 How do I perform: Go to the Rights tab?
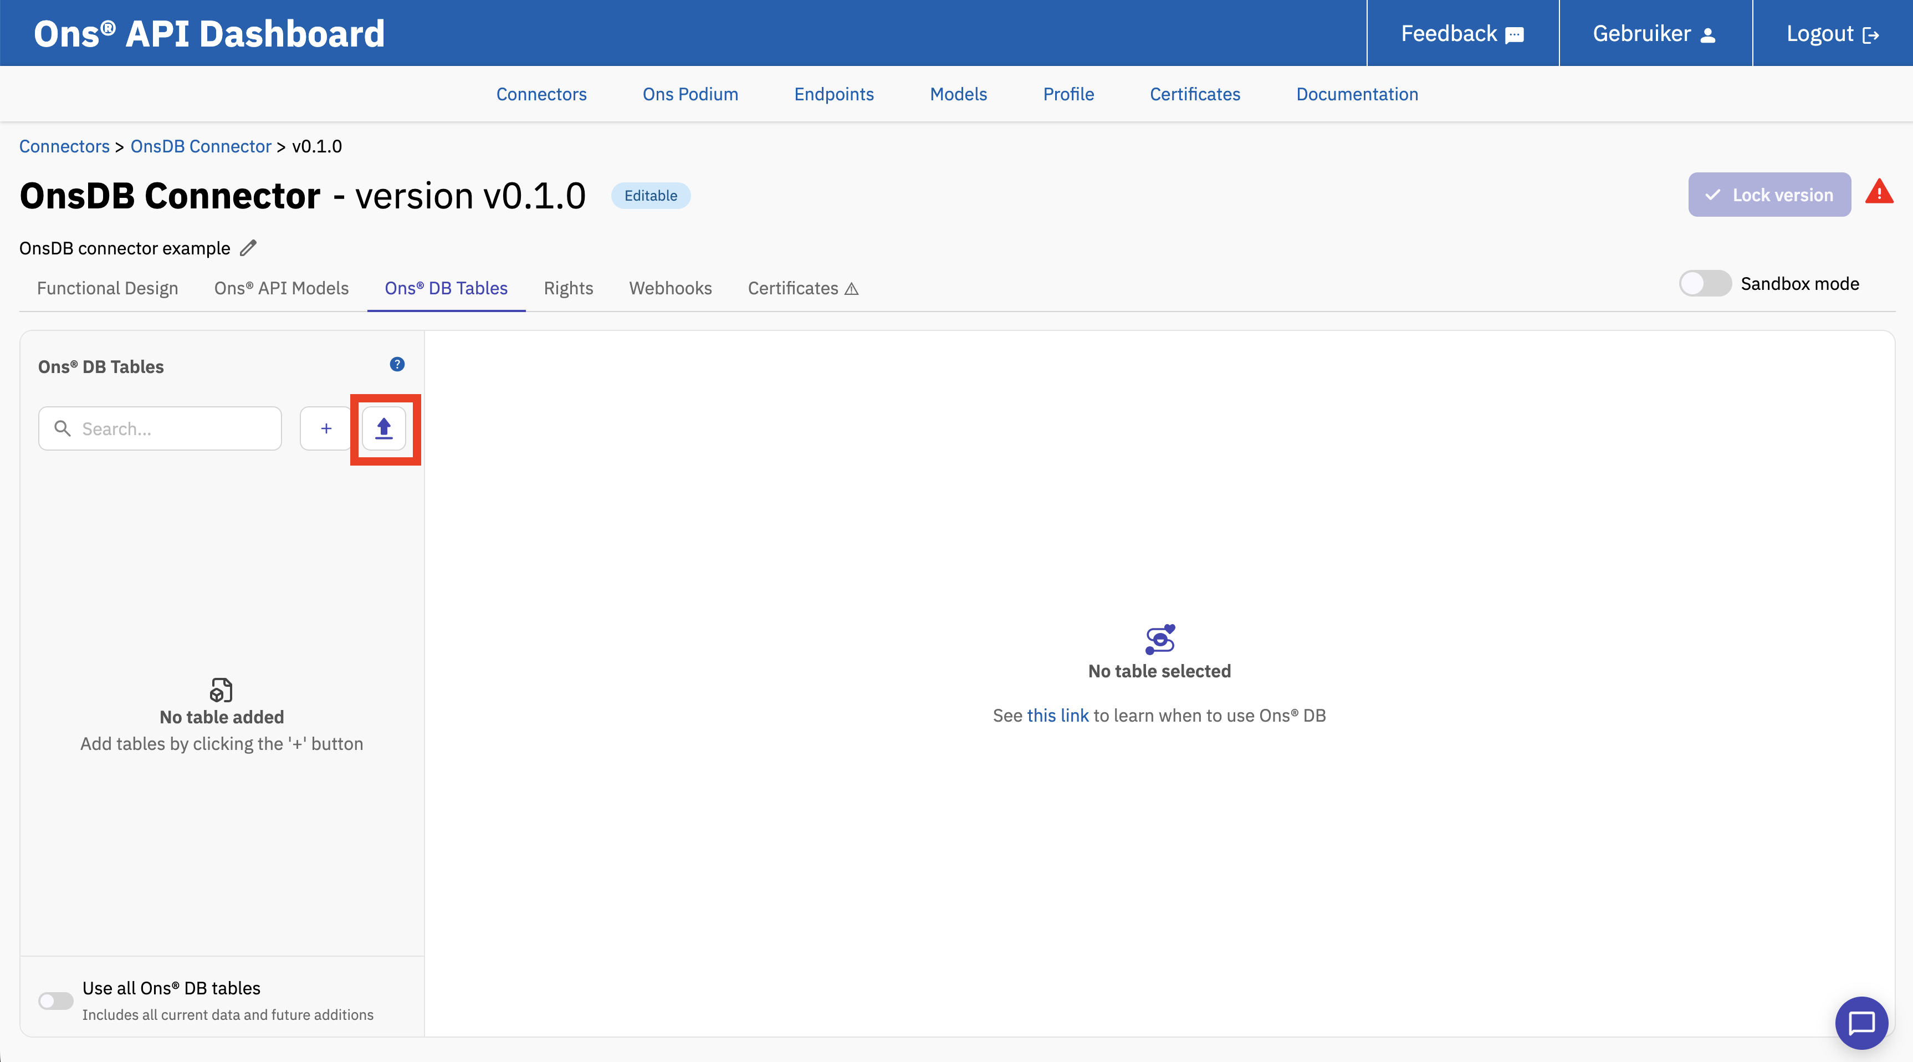coord(568,288)
